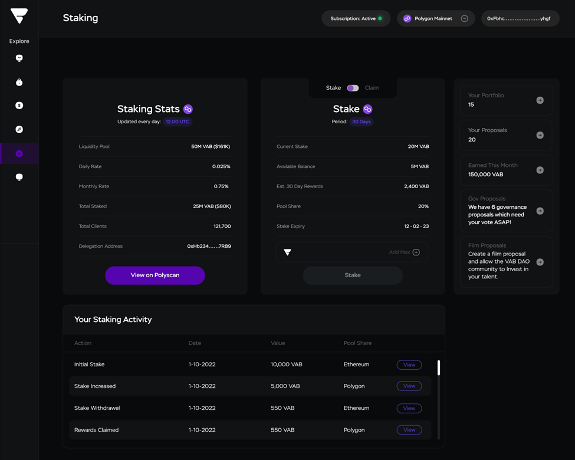Select the dollar sign sidebar icon

[19, 106]
